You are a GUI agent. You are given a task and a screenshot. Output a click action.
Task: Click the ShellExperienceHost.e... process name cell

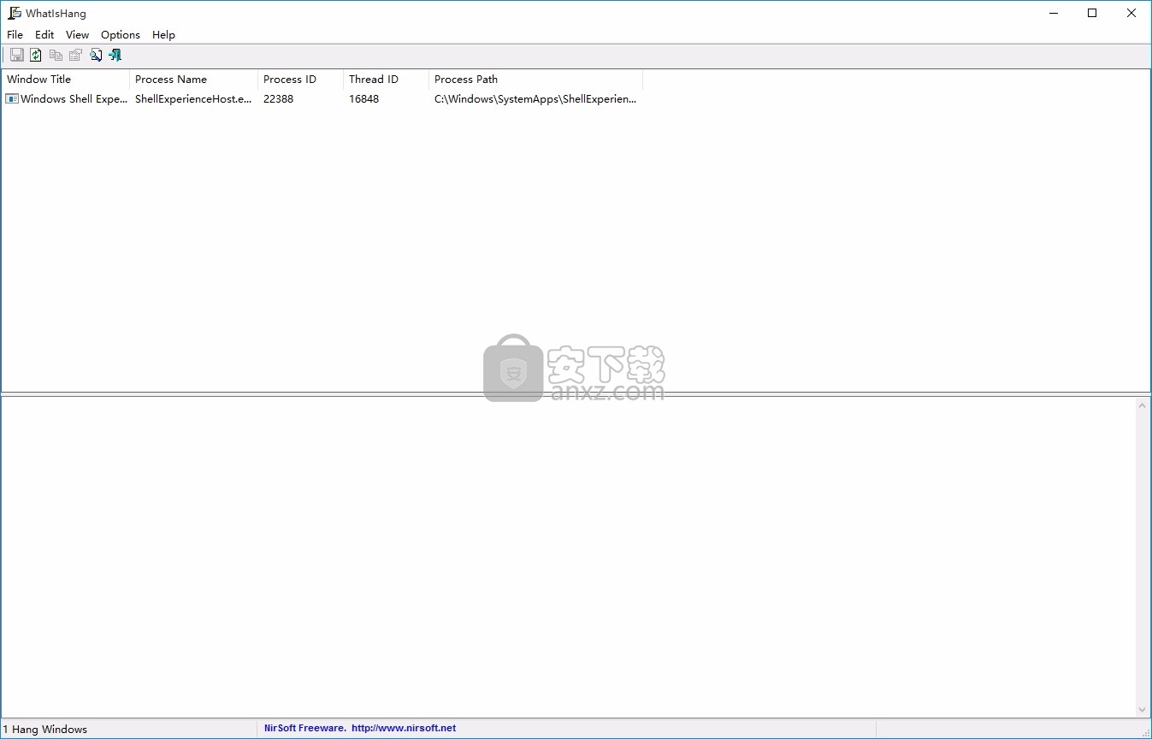tap(194, 99)
